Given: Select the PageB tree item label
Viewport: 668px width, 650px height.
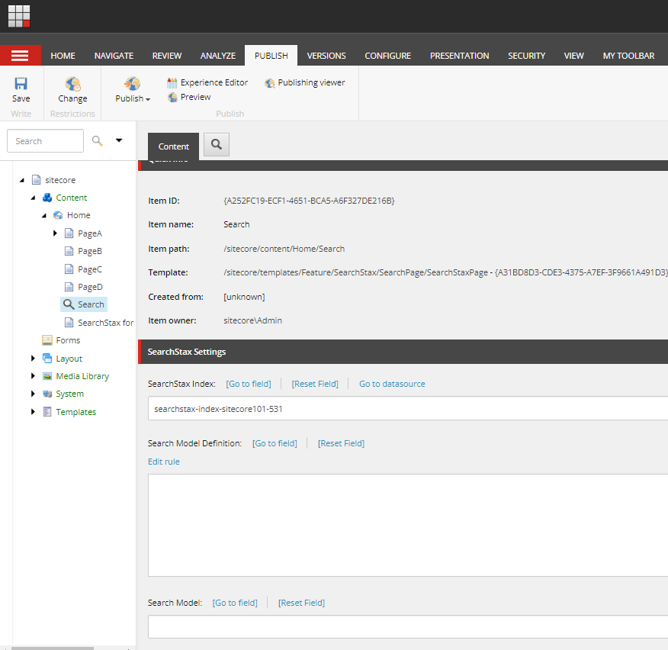Looking at the screenshot, I should coord(90,251).
